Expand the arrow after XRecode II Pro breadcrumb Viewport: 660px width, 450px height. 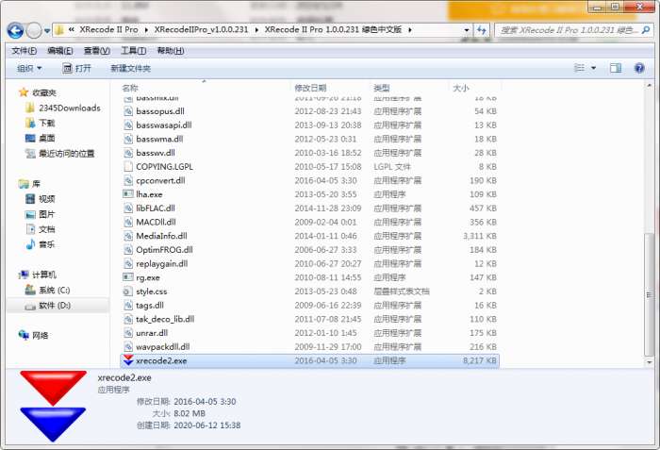click(x=146, y=30)
